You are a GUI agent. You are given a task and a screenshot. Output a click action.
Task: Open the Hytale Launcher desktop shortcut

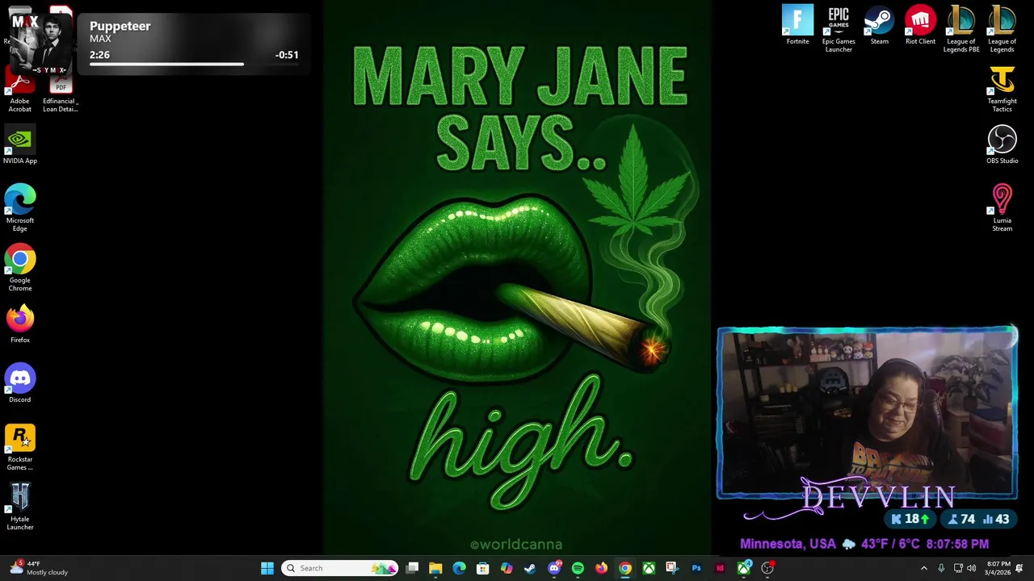pyautogui.click(x=19, y=506)
